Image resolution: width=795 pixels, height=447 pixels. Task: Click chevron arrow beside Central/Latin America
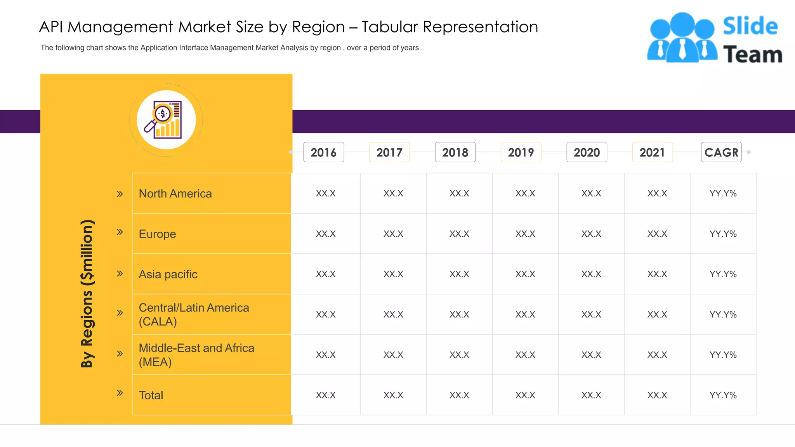click(x=120, y=312)
